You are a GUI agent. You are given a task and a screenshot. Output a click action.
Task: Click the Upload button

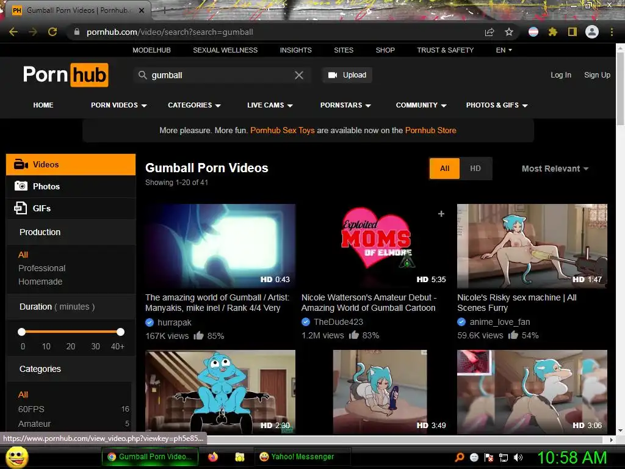click(x=347, y=75)
